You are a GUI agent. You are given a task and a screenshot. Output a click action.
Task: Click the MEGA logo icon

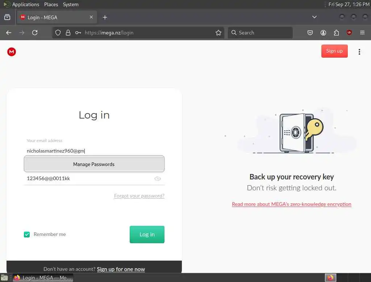(x=11, y=51)
